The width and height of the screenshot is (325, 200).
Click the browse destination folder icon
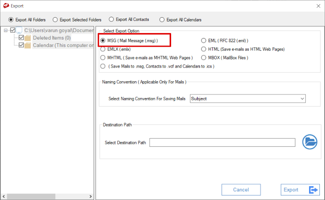coord(309,142)
